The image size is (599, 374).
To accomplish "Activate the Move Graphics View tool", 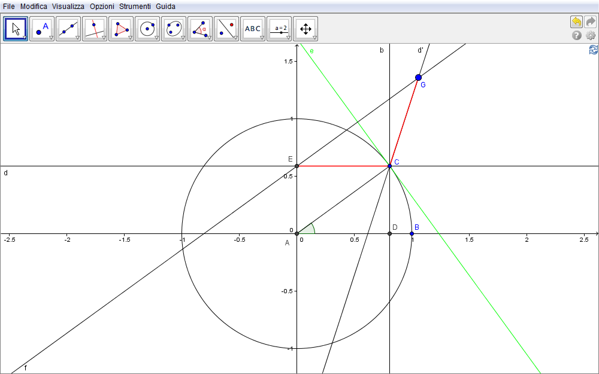I will click(305, 28).
